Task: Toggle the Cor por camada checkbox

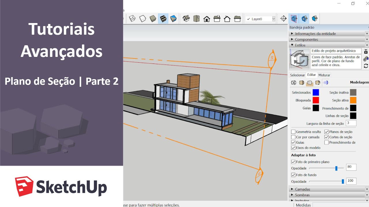Action: click(x=293, y=137)
